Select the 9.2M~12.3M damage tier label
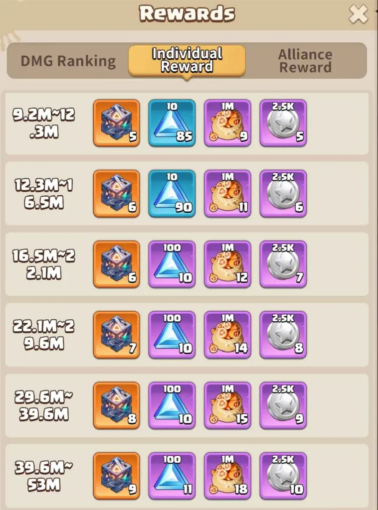This screenshot has width=378, height=510. [x=43, y=124]
